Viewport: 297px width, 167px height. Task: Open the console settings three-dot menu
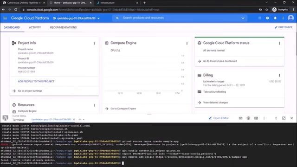pyautogui.click(x=283, y=18)
